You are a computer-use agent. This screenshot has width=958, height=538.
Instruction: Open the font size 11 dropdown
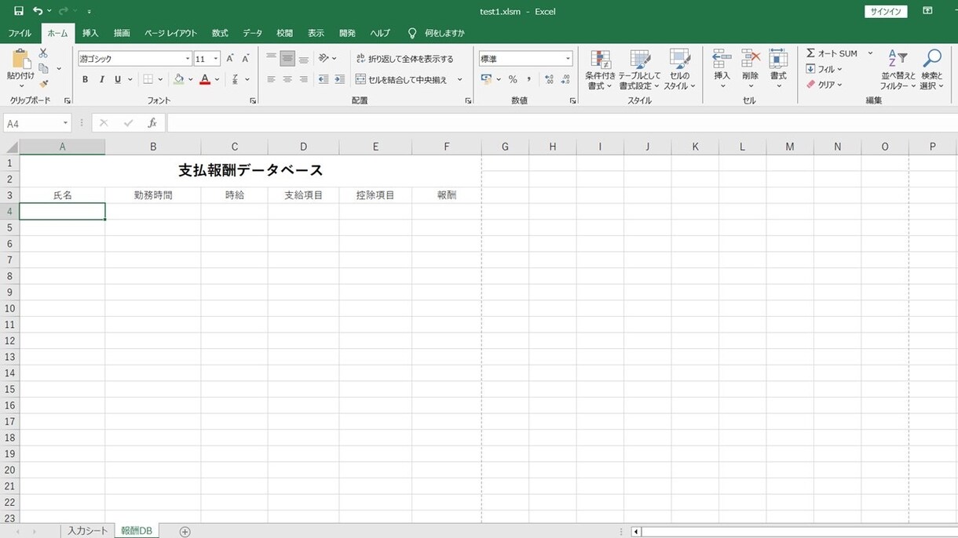216,59
